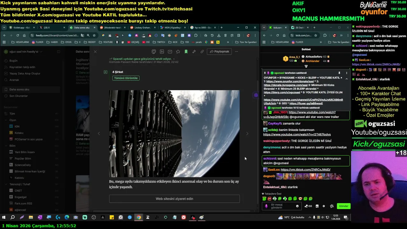407x229 pixels.
Task: Click Tümünü Görüntüle button
Action: coord(126,78)
